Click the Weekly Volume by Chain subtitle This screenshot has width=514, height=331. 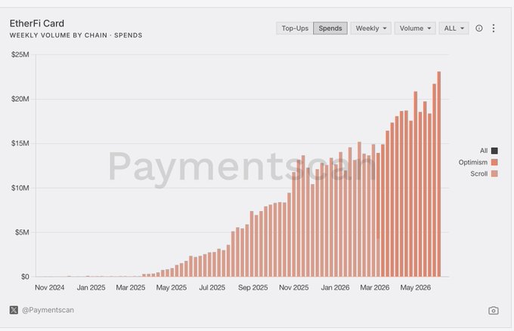(x=76, y=35)
